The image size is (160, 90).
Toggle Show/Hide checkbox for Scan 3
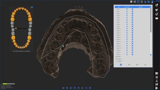tap(127, 13)
